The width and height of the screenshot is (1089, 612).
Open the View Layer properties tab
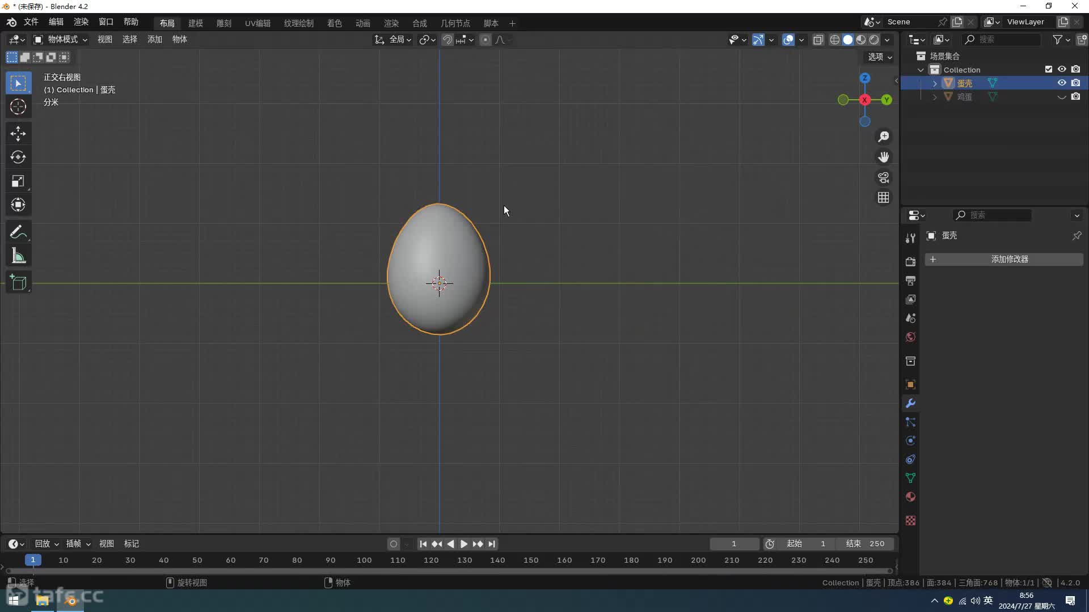pyautogui.click(x=910, y=299)
